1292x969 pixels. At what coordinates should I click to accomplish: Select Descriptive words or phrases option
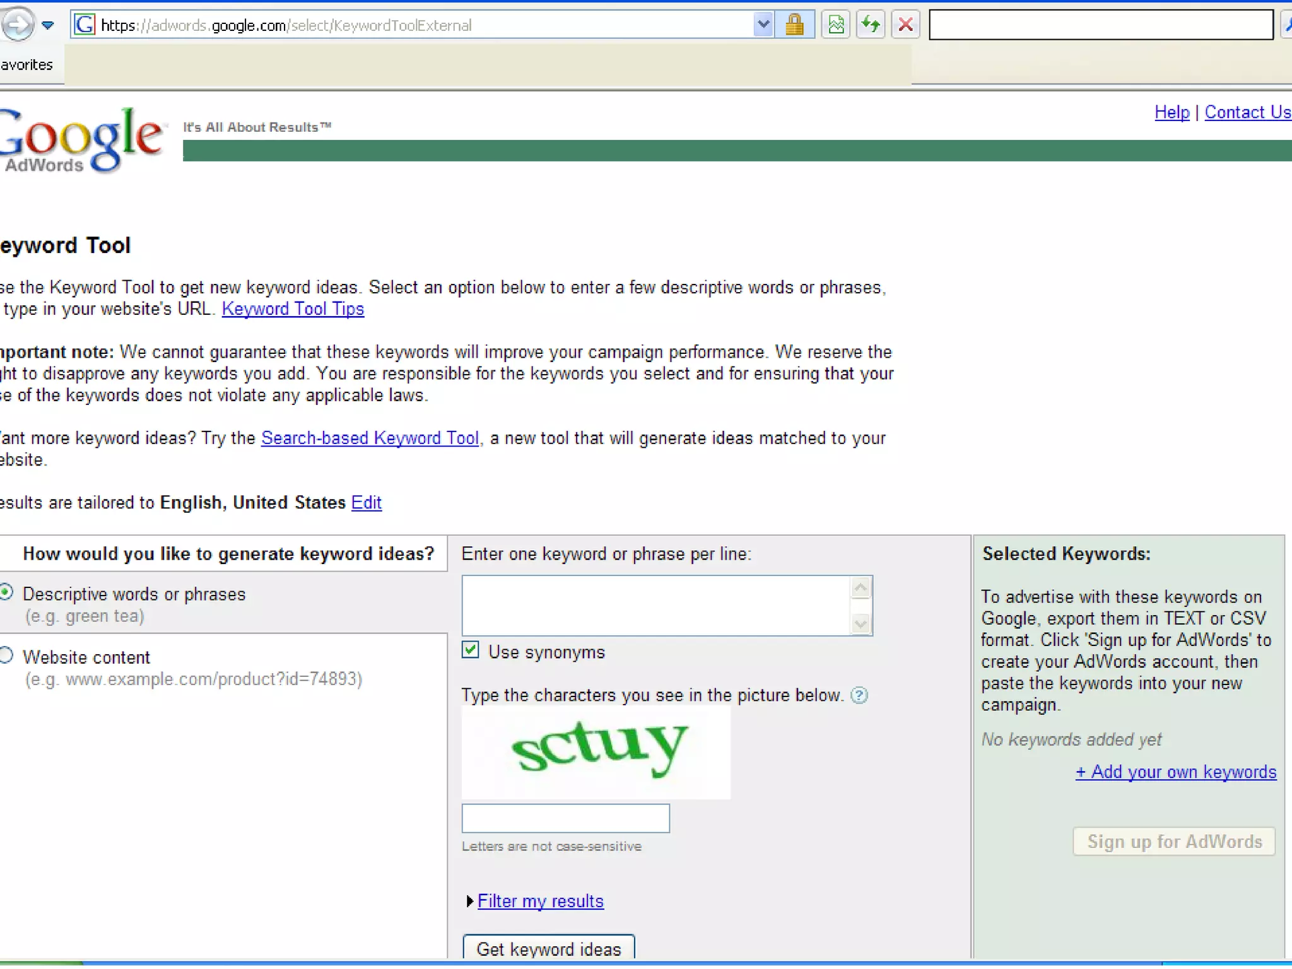pos(6,592)
